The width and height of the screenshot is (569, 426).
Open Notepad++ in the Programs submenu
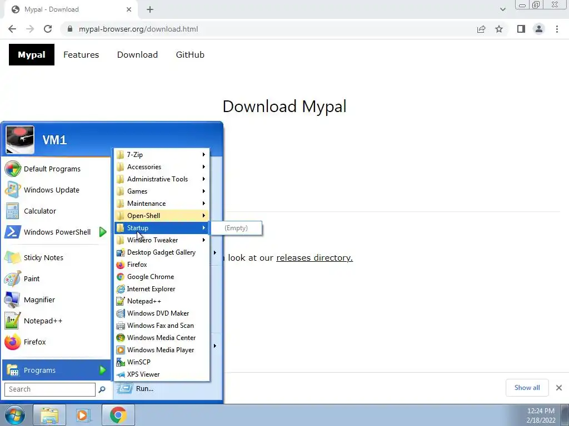[x=162, y=301]
